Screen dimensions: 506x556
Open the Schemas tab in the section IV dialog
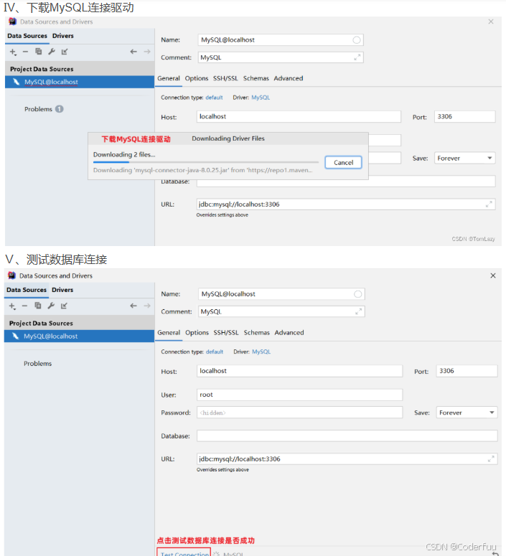256,78
